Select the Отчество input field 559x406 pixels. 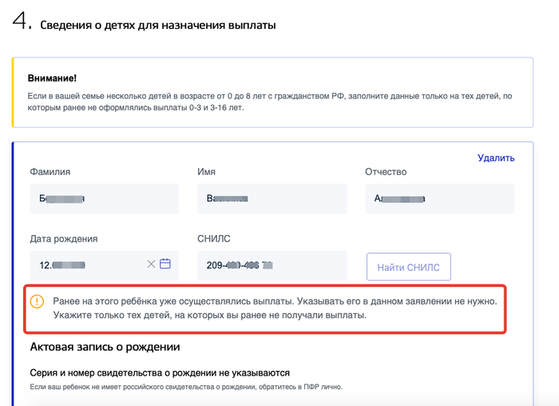click(439, 198)
